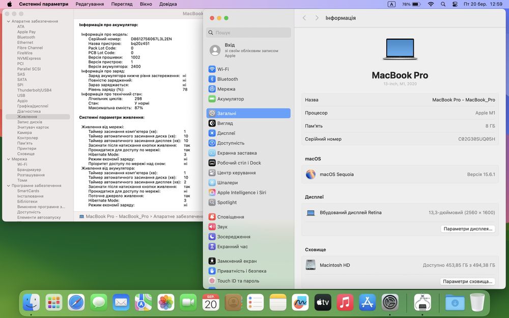
Task: Select Графіка/дисплеї in hardware tree
Action: tap(33, 106)
